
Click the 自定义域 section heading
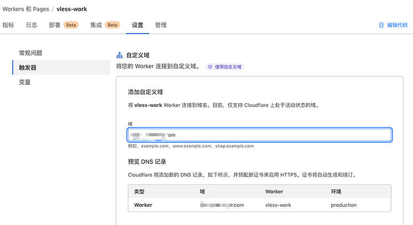pos(138,55)
